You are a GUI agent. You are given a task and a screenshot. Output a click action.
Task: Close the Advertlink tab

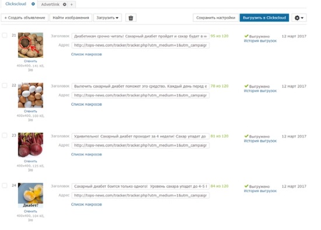[64, 4]
